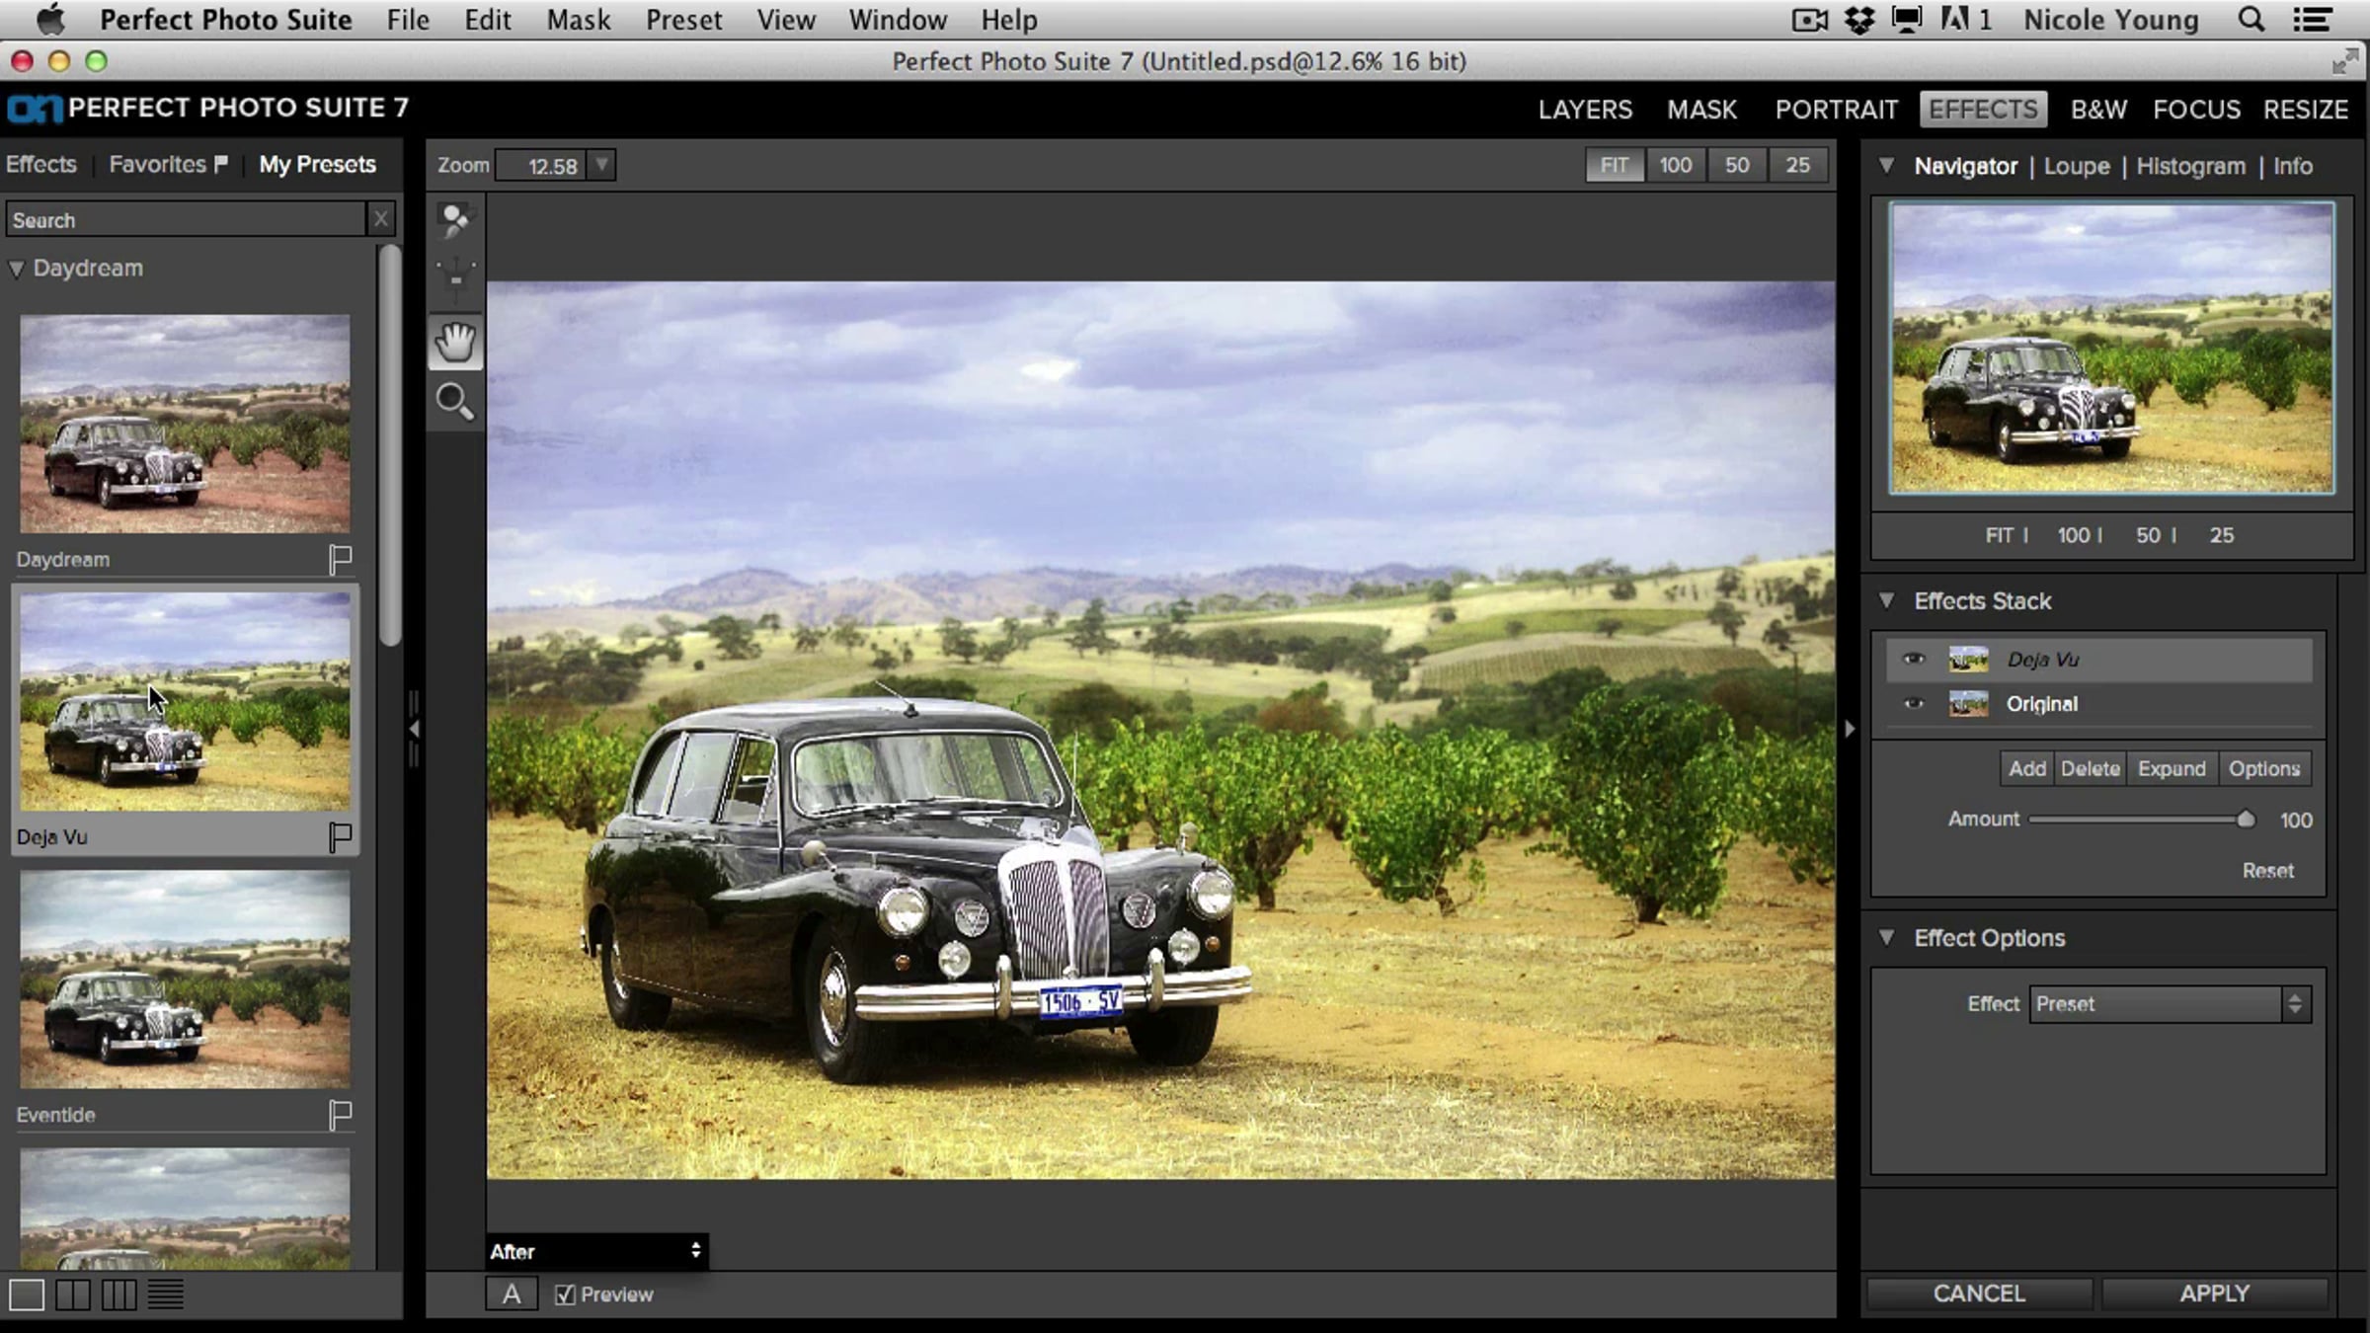The image size is (2370, 1333).
Task: Click the A mask view button
Action: coord(512,1294)
